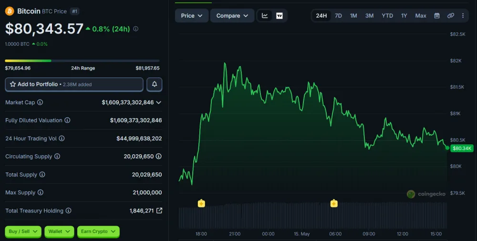Open the Buy / Sell dropdown

point(23,231)
